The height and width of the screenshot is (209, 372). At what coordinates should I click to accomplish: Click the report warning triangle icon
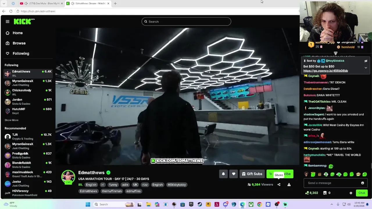click(x=289, y=185)
